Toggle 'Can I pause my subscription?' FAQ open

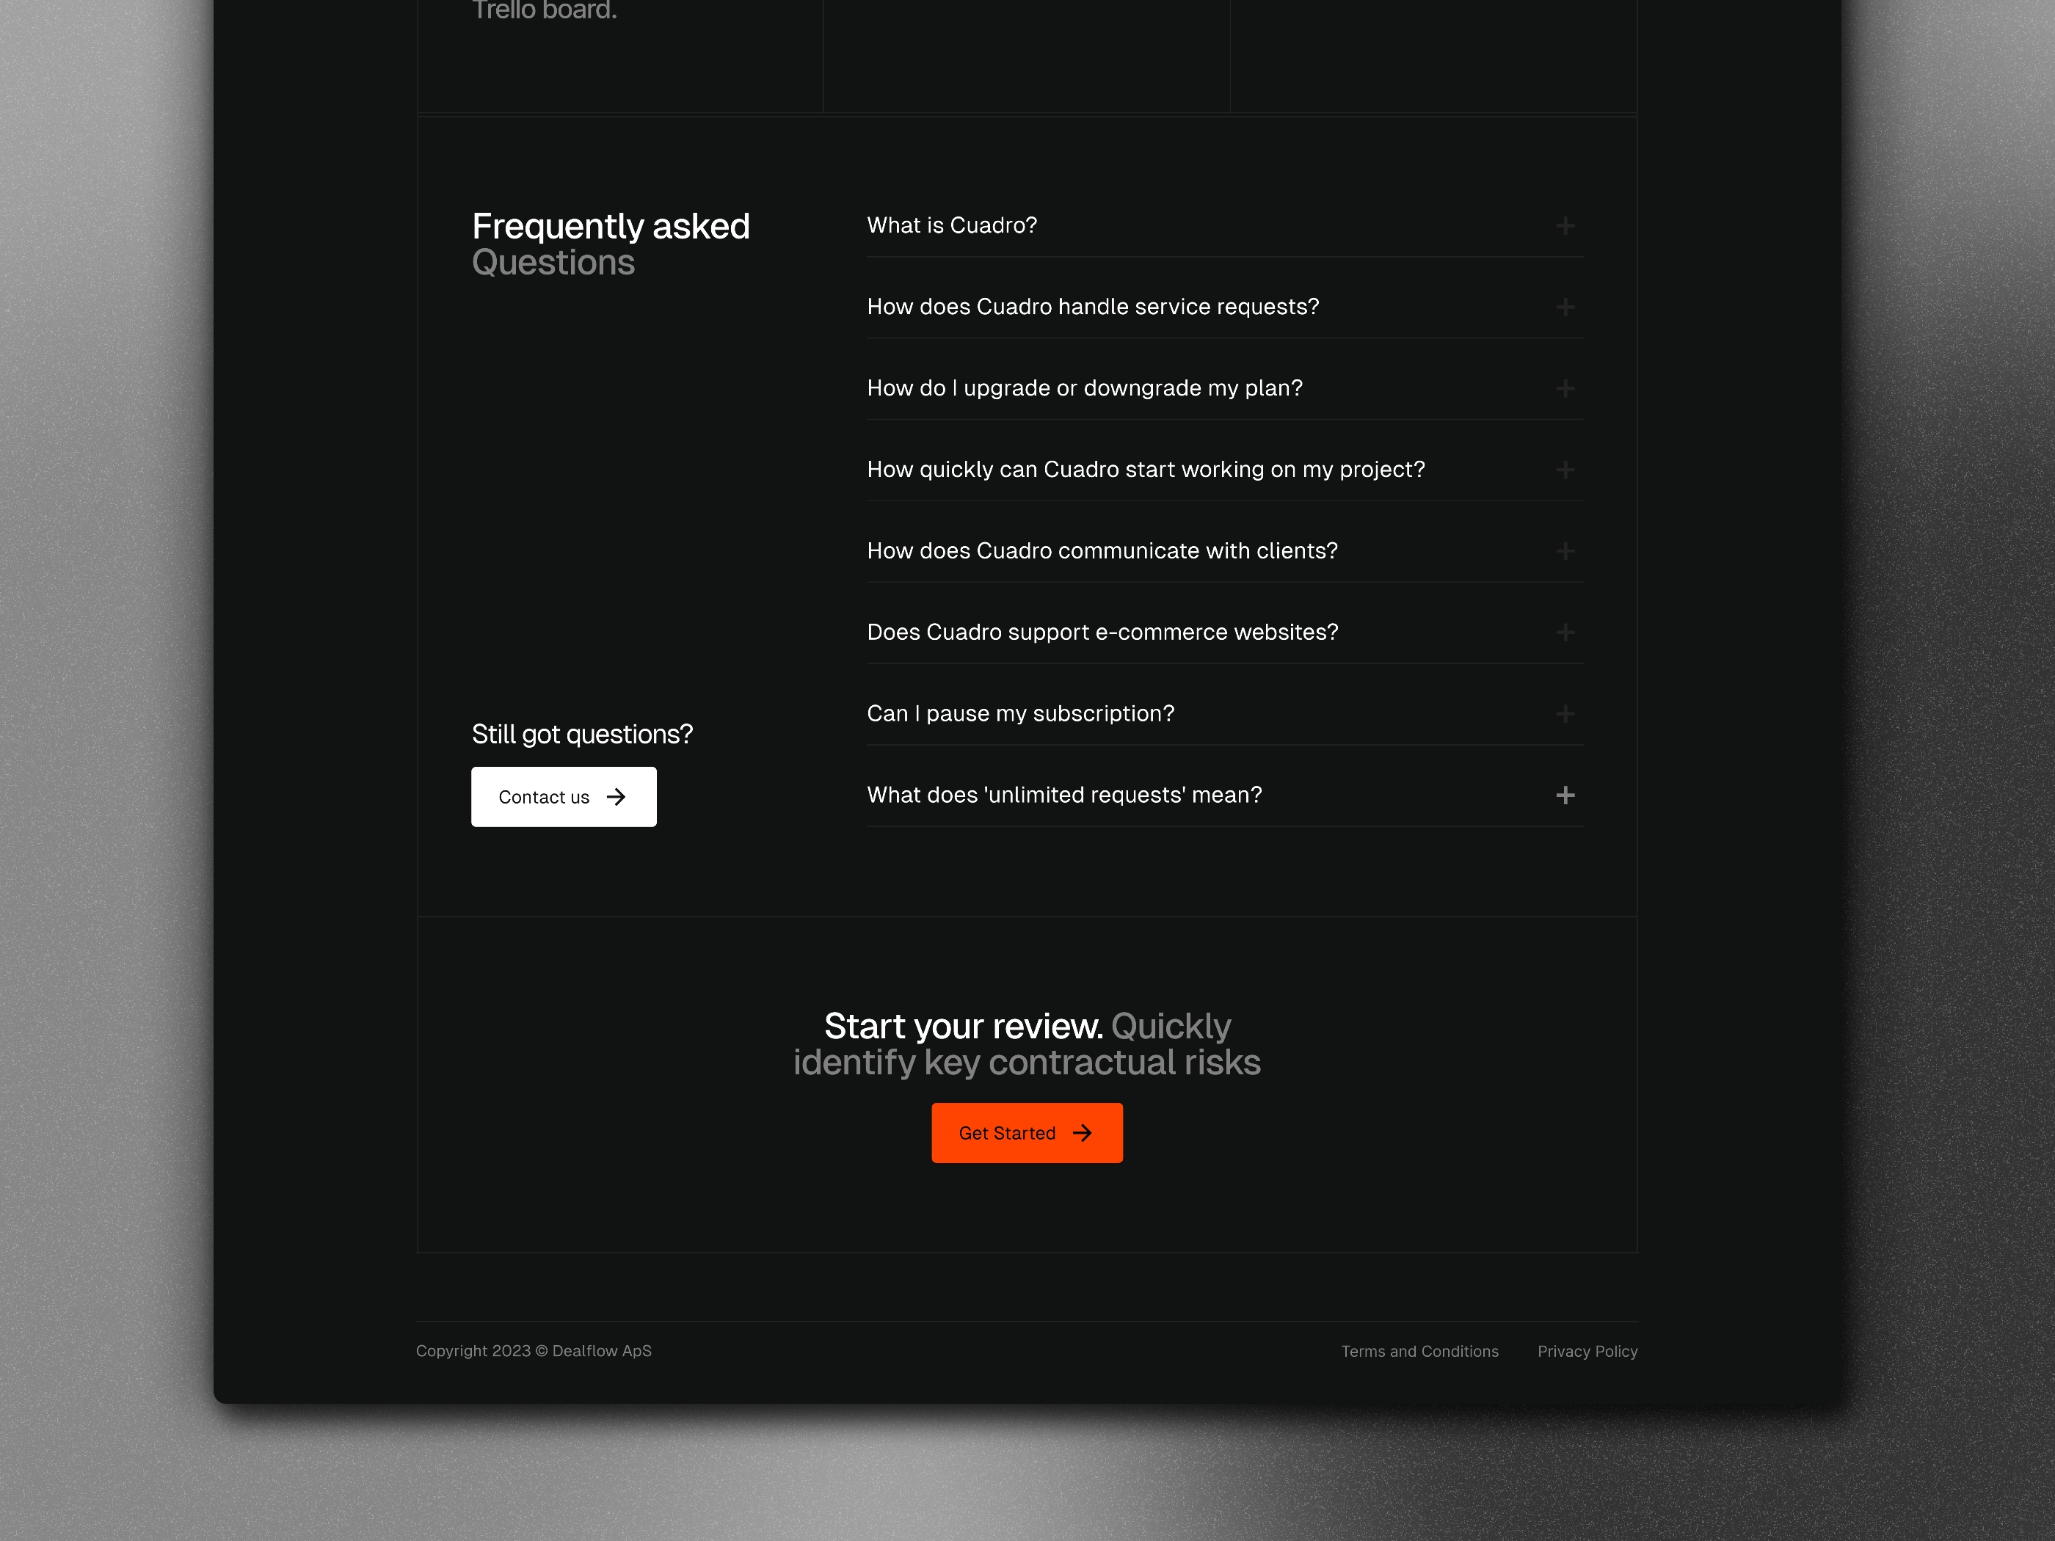[1562, 713]
